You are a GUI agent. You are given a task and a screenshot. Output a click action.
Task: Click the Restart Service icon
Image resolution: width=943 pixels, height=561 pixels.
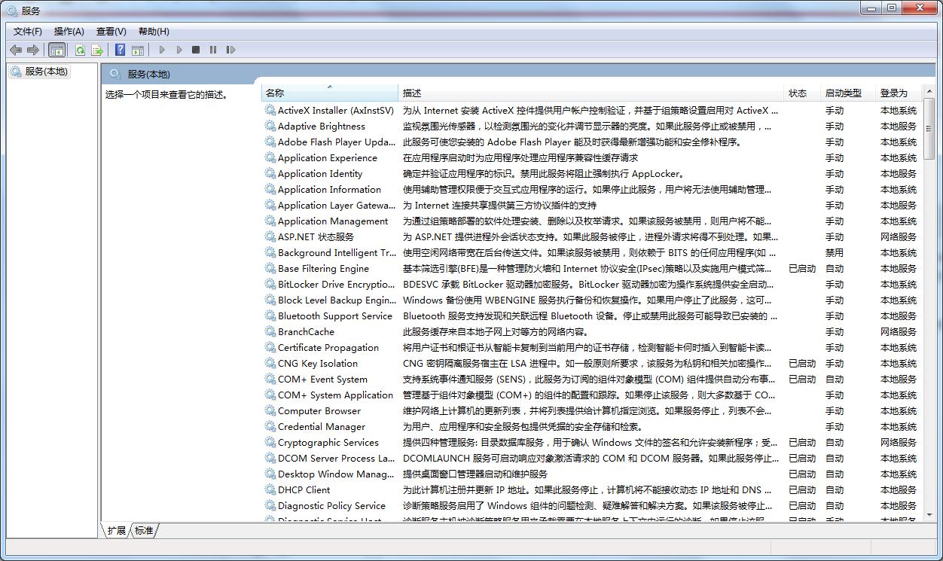pyautogui.click(x=231, y=50)
